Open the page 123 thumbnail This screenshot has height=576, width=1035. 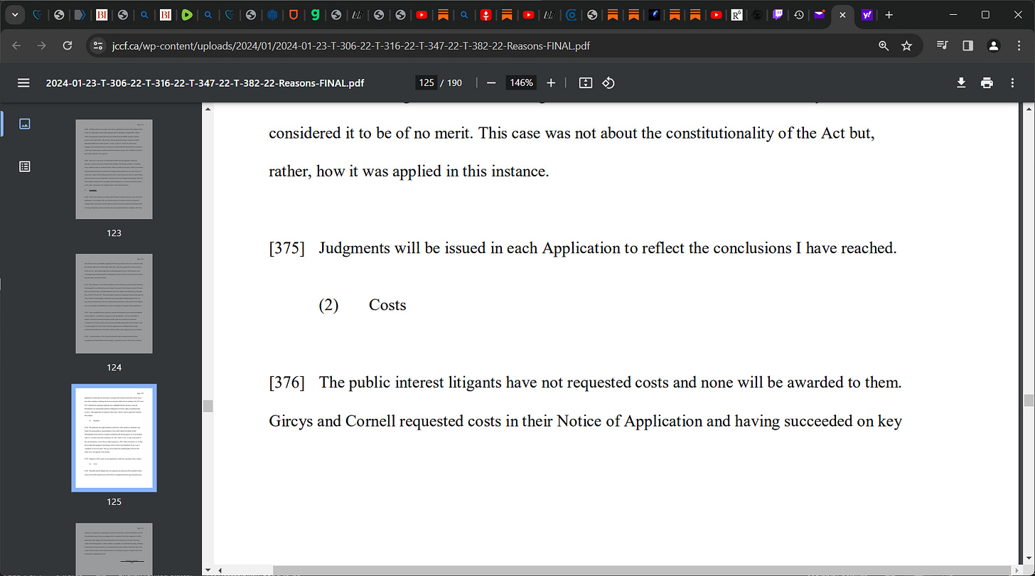(114, 169)
